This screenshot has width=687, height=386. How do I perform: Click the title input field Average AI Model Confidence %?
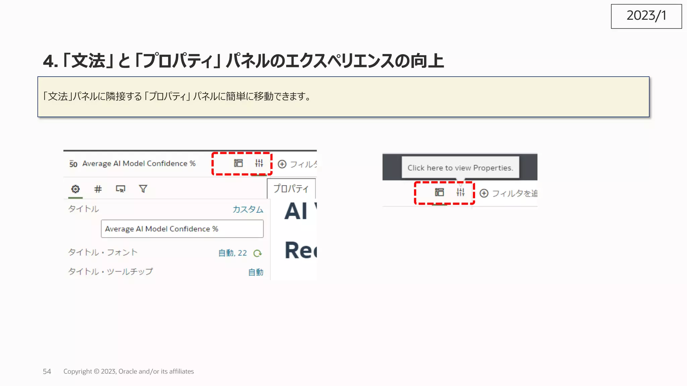click(182, 229)
